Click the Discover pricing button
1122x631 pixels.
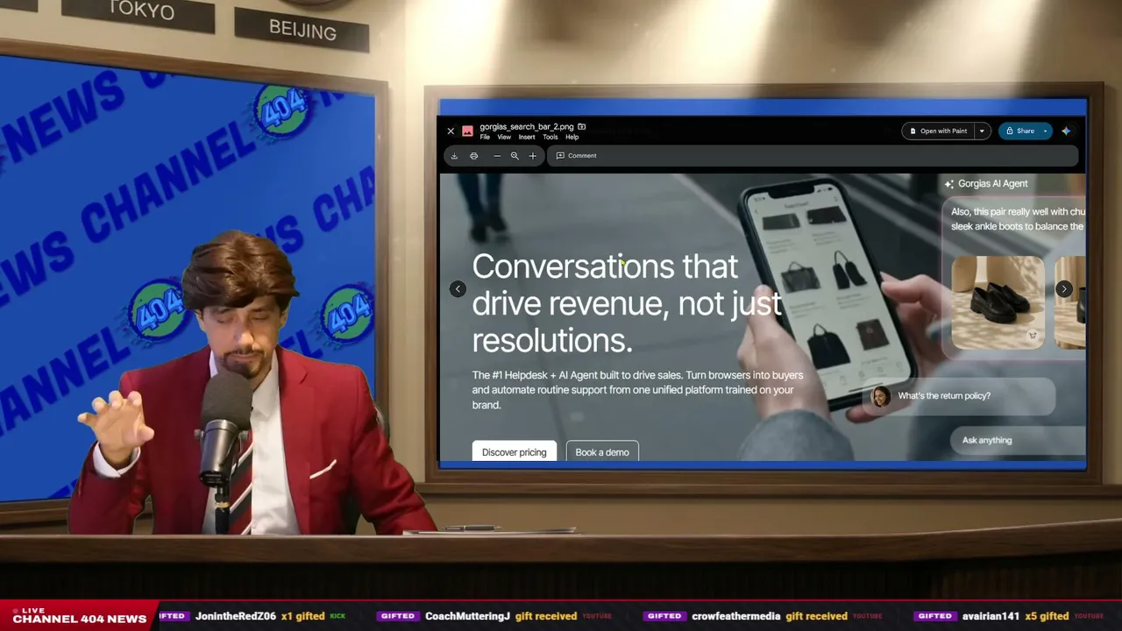[515, 452]
